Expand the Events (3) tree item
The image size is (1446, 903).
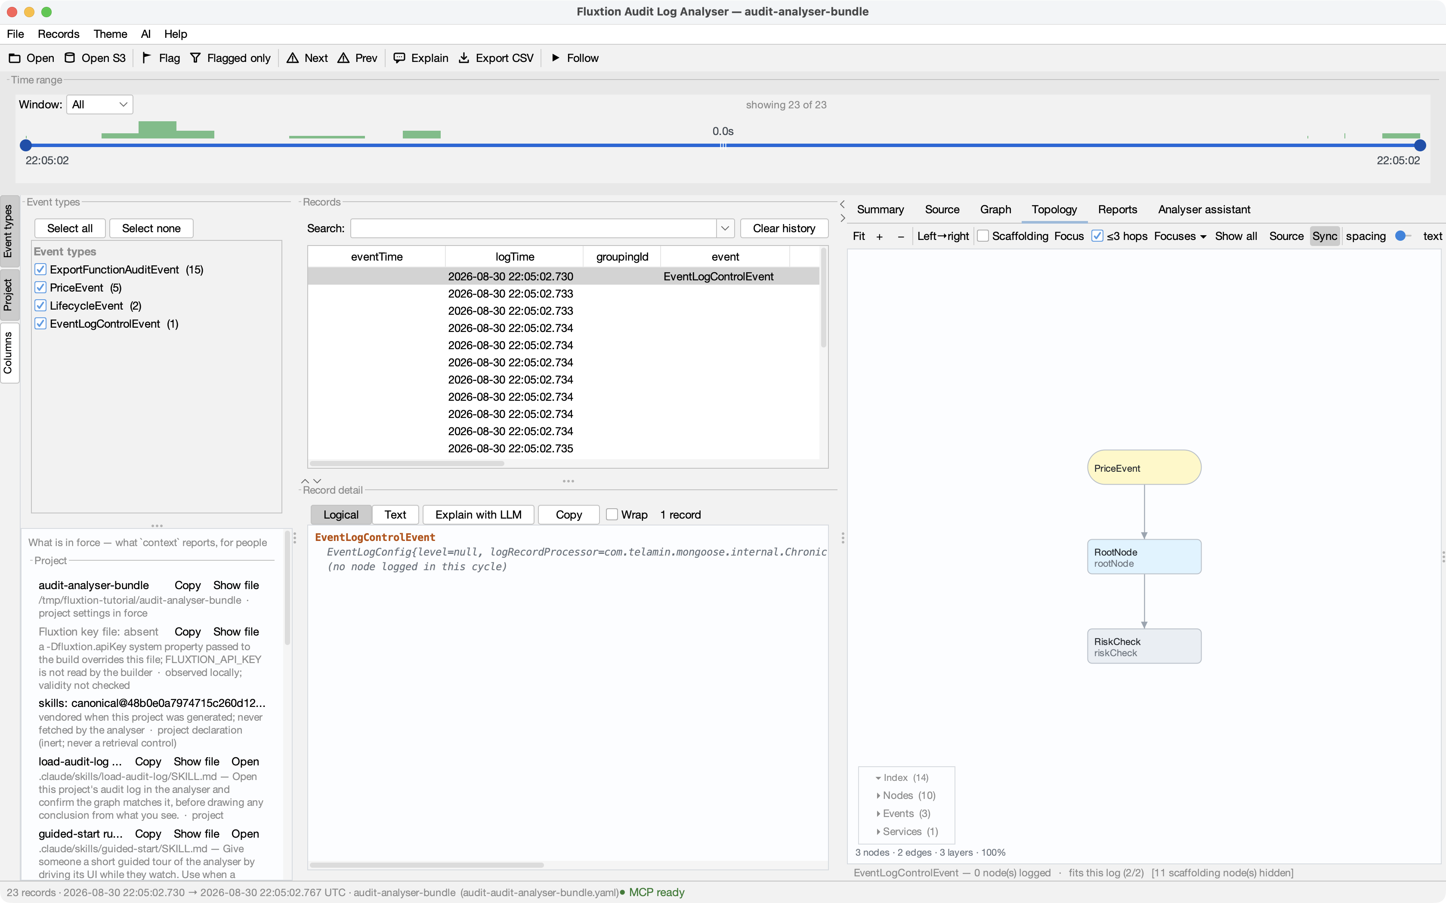878,814
